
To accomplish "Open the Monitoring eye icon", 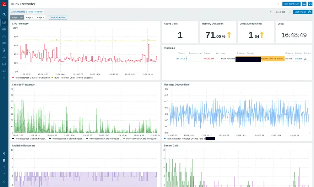I will coord(4,29).
